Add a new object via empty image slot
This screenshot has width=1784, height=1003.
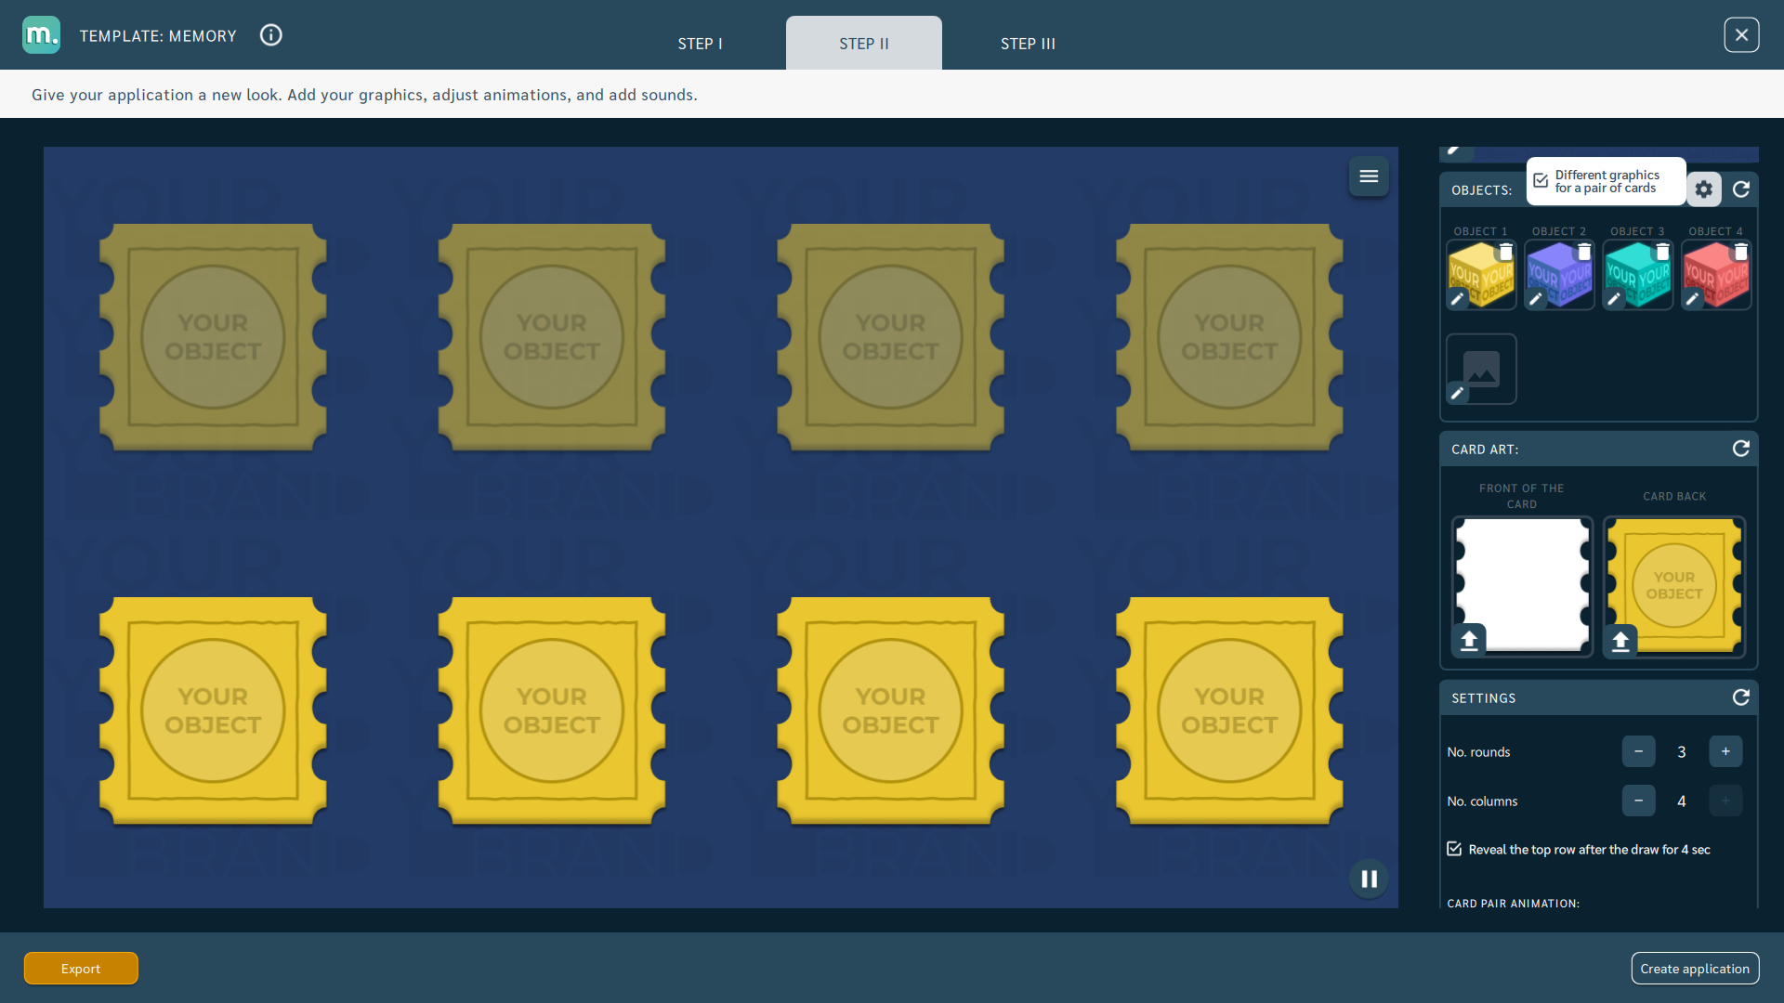coord(1482,369)
